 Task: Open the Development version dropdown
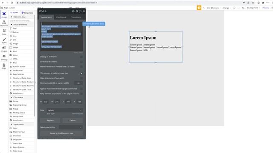tap(253, 8)
